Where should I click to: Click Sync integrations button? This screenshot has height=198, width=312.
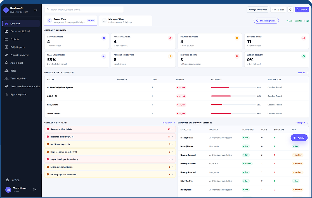click(266, 21)
